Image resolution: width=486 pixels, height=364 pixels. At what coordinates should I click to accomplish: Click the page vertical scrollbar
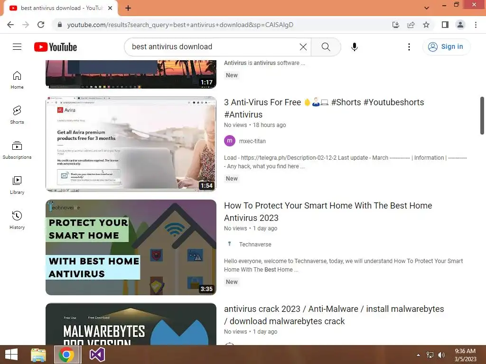tap(482, 116)
